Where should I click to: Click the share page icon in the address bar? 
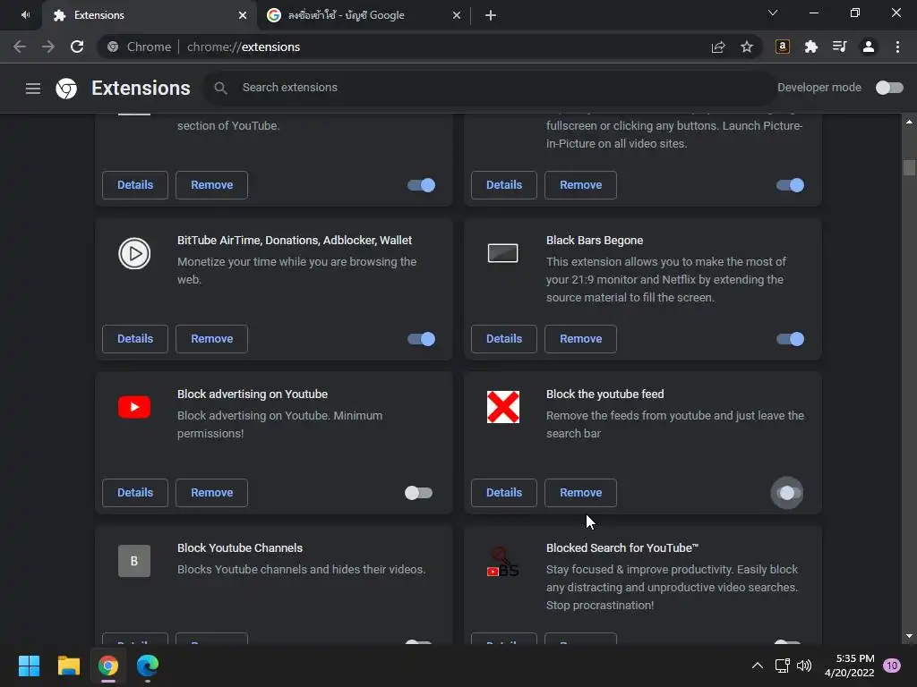coord(718,47)
